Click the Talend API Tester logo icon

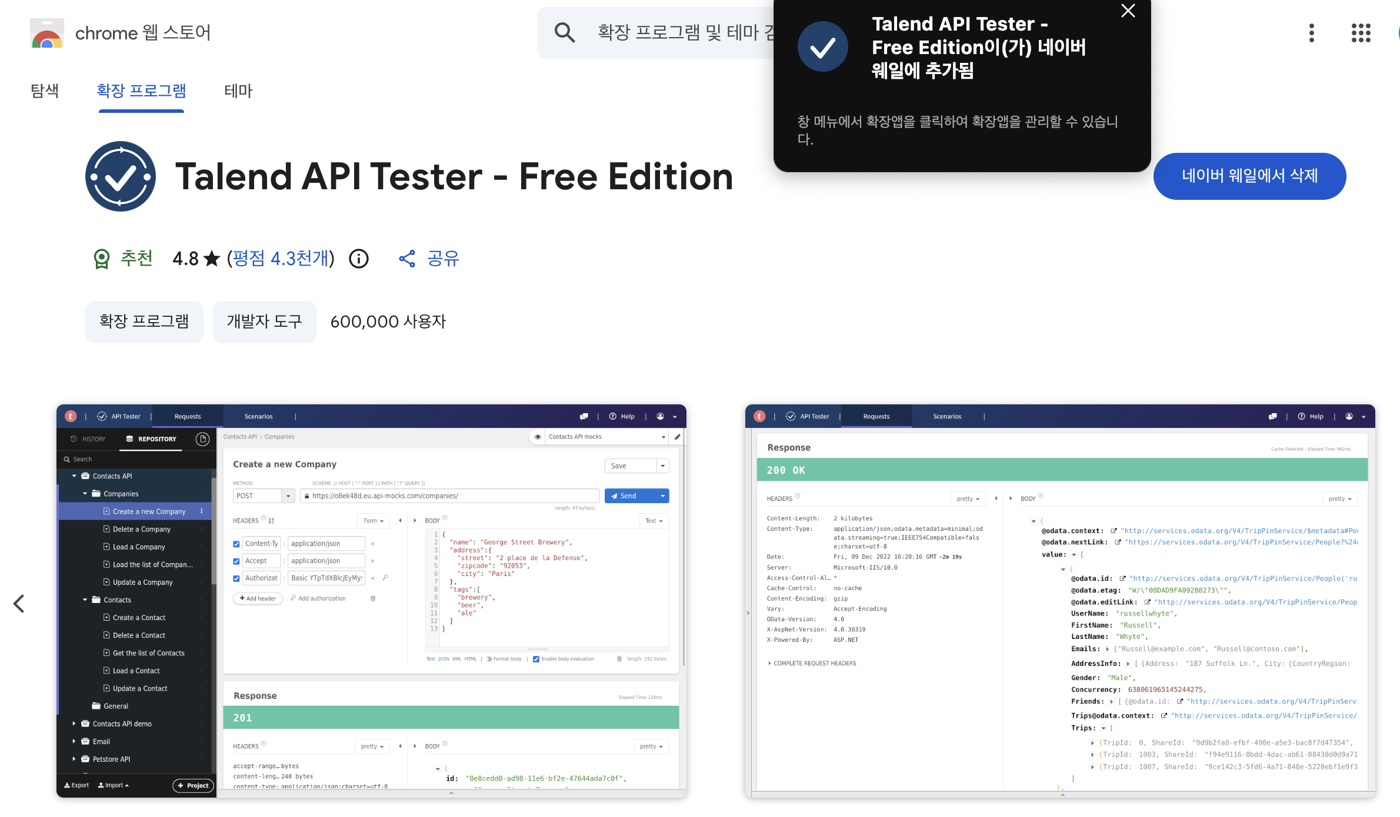(x=121, y=176)
